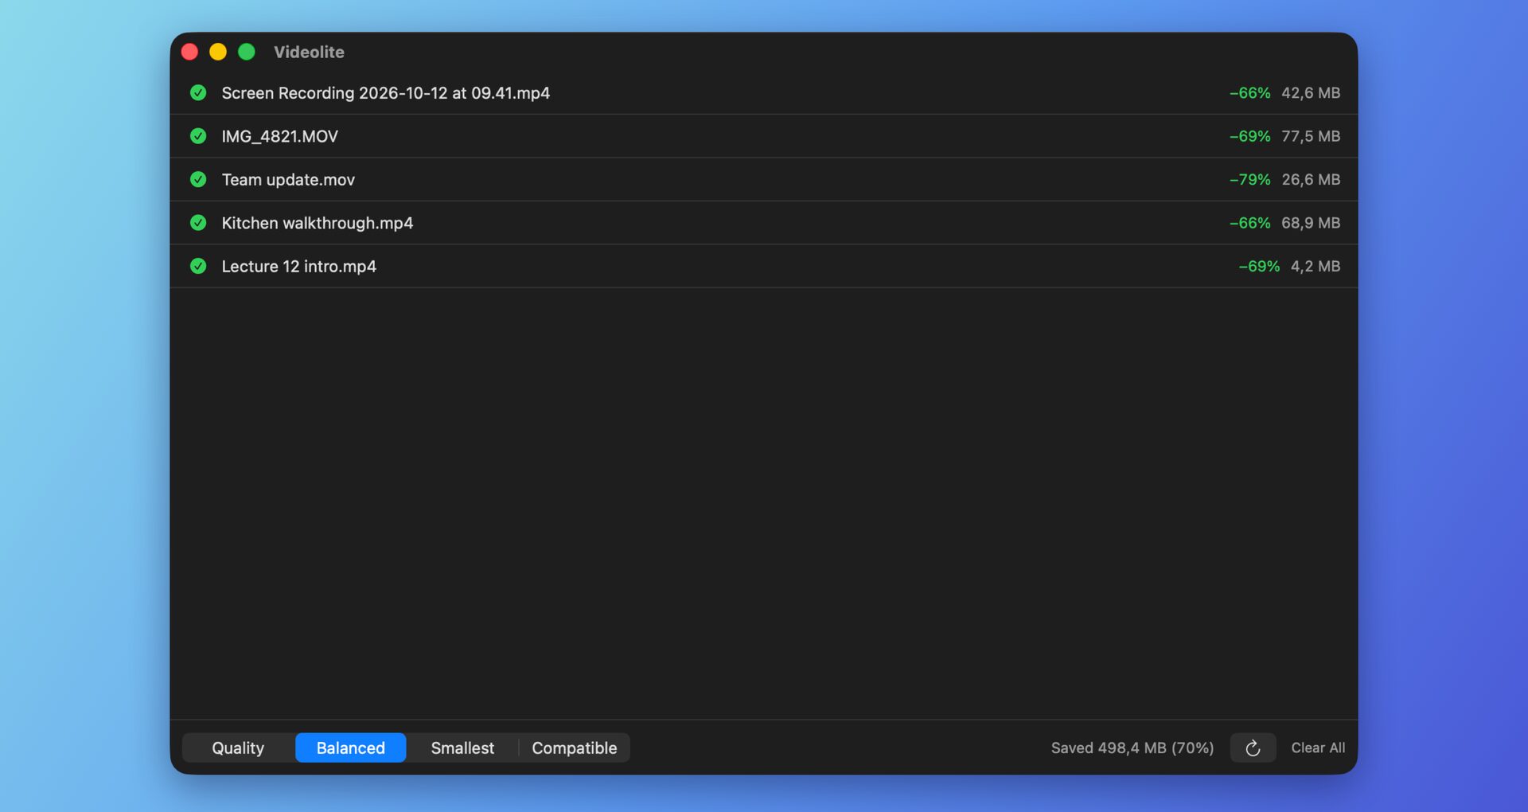Click the green checkmark beside Team update.mov
Screen dimensions: 1528x812
(x=198, y=180)
